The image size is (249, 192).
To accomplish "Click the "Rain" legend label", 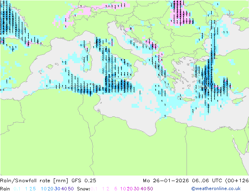I will [5, 189].
